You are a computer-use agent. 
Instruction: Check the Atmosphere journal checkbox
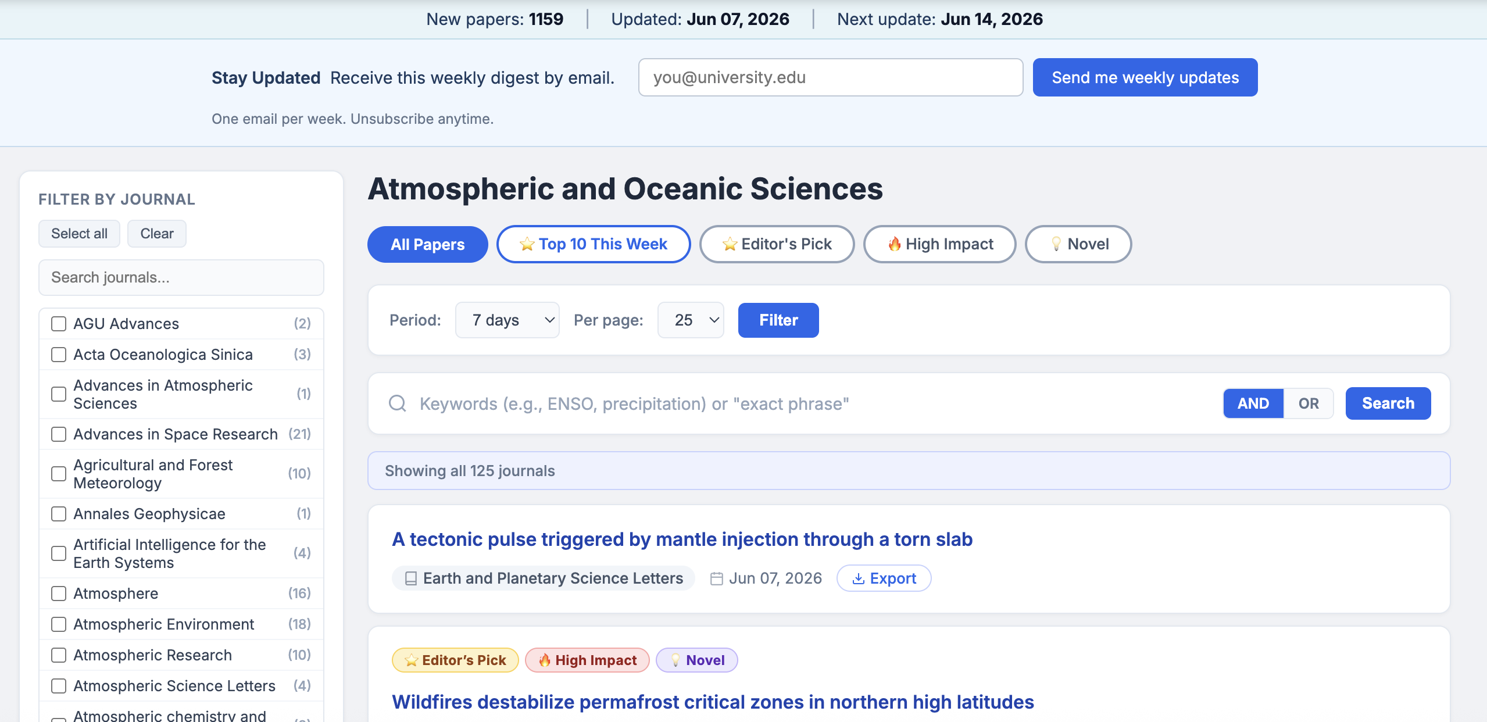pos(59,594)
